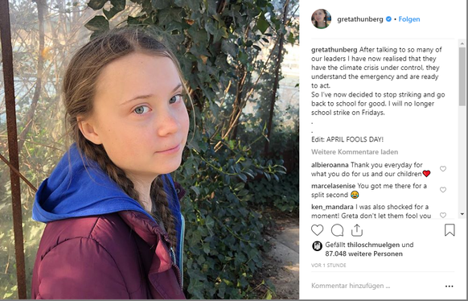Screen dimensions: 468x301
Task: Click the Kommentar hinzufügen input field
Action: click(x=376, y=286)
